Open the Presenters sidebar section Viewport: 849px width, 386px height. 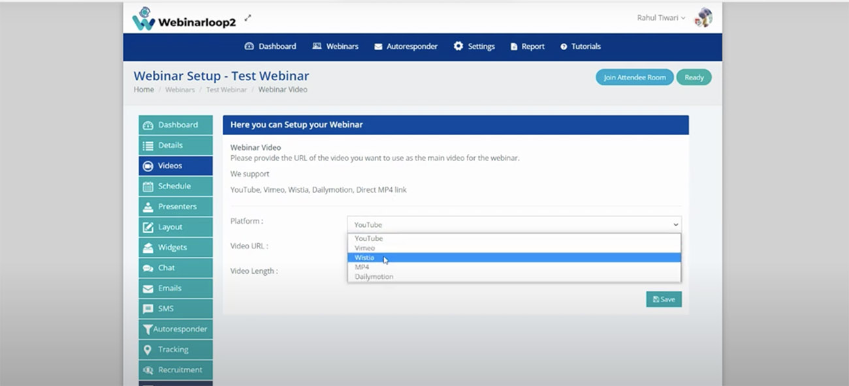176,207
